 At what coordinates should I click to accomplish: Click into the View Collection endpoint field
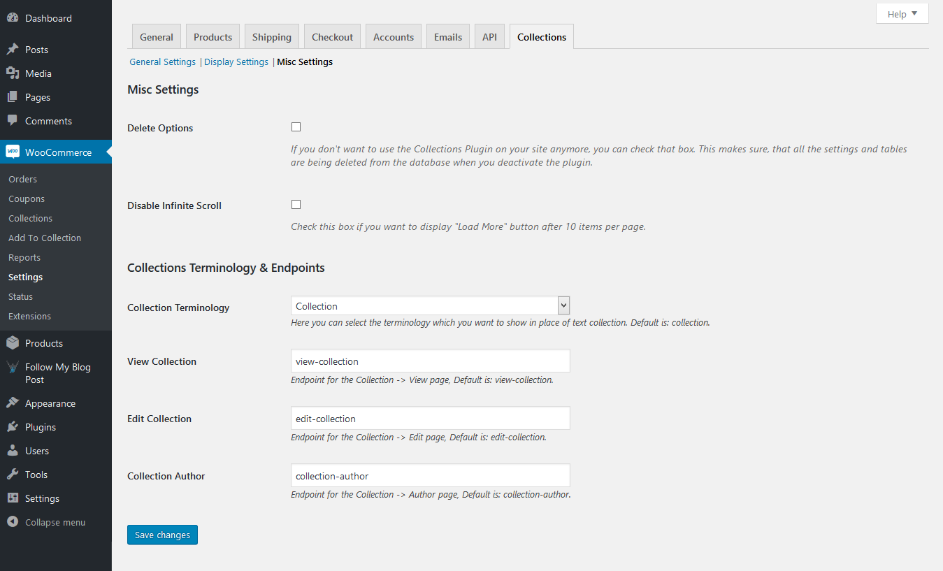430,361
